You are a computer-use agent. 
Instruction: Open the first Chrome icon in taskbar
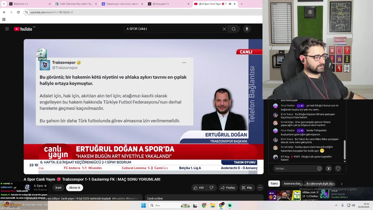(204, 205)
